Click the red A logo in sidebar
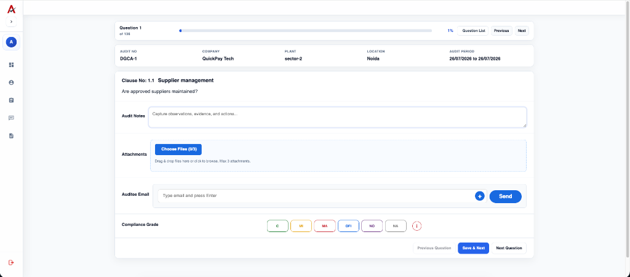630x277 pixels. pos(11,9)
